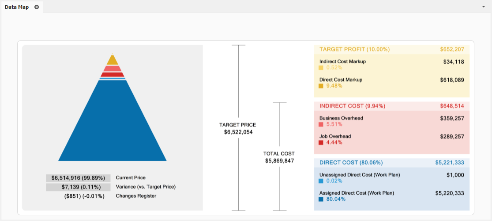
Task: Click the Unassigned Direct Cost swatch
Action: pyautogui.click(x=321, y=181)
